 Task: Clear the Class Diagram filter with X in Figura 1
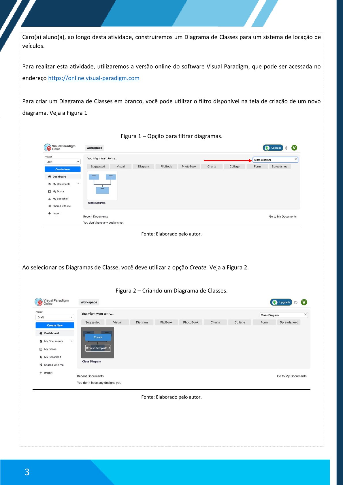295,159
